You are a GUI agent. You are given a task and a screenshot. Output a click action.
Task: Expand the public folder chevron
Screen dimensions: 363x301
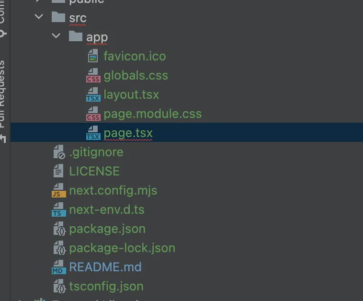[38, 1]
